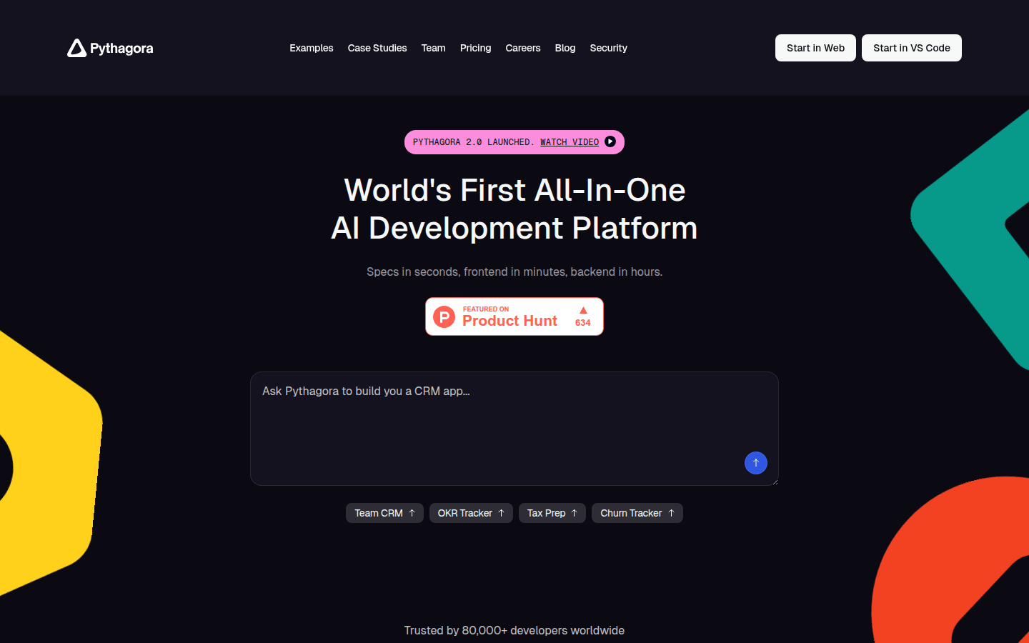Click Start in VS Code button
Image resolution: width=1029 pixels, height=643 pixels.
pos(911,48)
